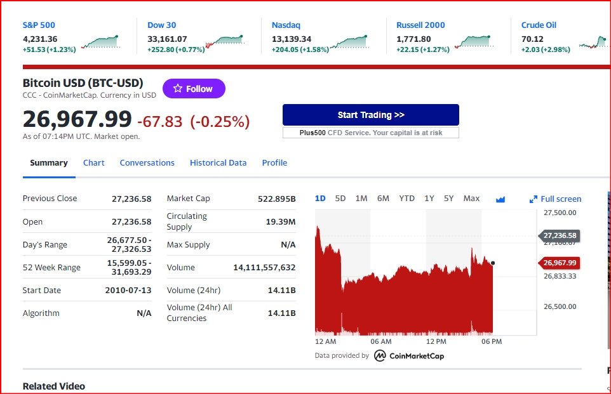Switch to the Chart tab
The image size is (611, 394).
point(93,162)
